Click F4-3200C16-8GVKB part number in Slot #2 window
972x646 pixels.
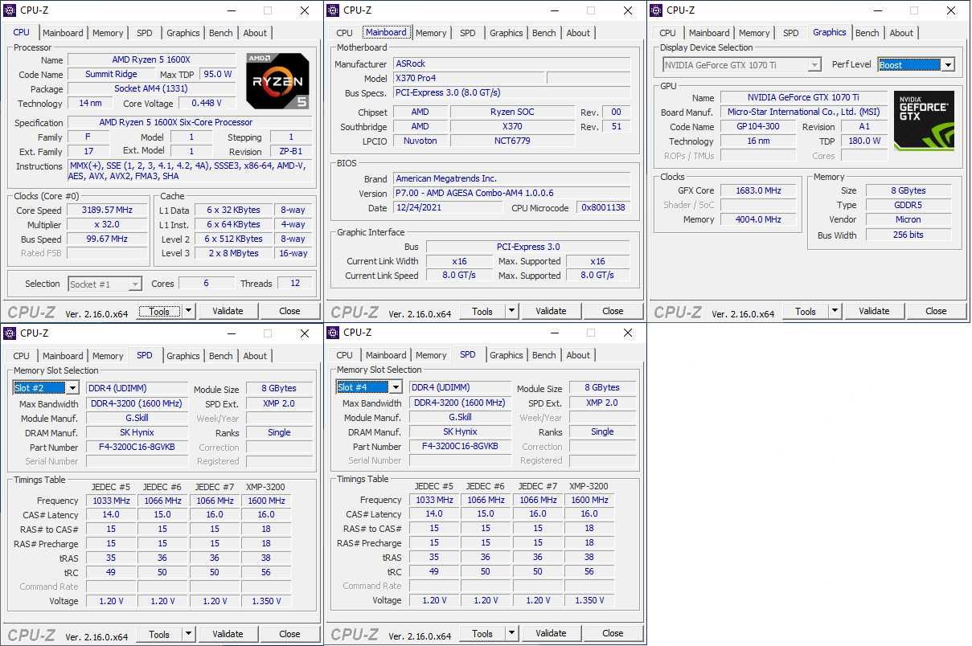tap(136, 448)
